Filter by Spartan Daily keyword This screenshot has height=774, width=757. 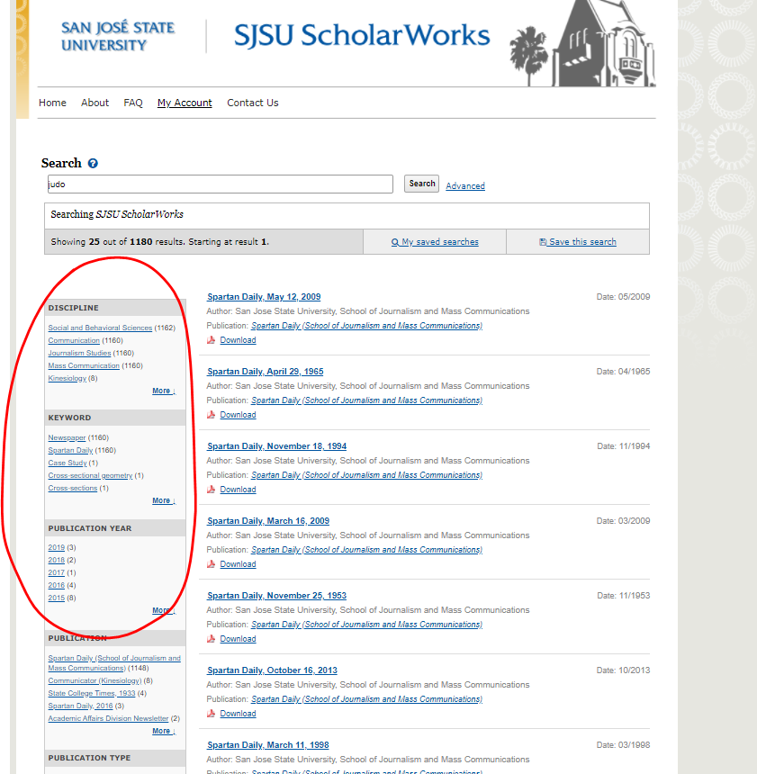pyautogui.click(x=70, y=450)
